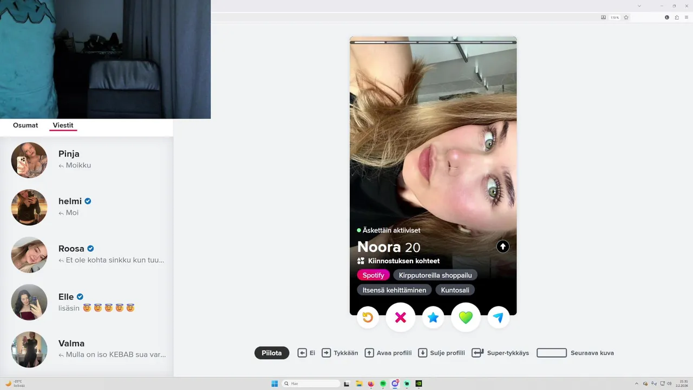
Task: Click the Moikku message preview
Action: [x=79, y=165]
